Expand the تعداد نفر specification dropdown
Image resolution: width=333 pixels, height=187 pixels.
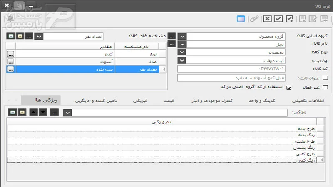39,36
